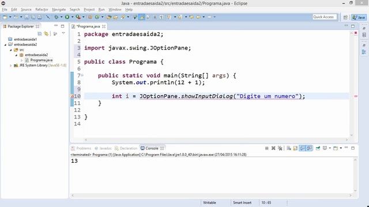Open the Run button dropdown arrow
This screenshot has width=369, height=207.
click(72, 17)
